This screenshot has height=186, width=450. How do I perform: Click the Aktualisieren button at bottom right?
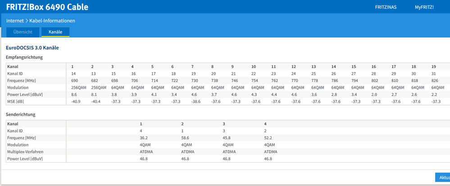442,177
